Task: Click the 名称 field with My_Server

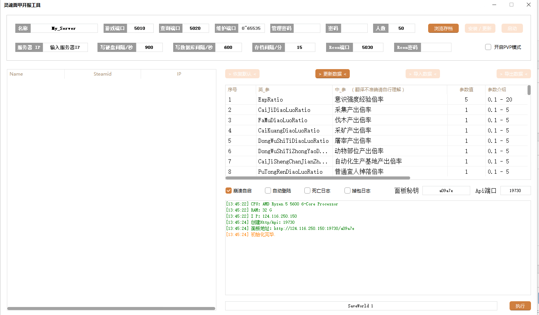Action: pyautogui.click(x=64, y=28)
